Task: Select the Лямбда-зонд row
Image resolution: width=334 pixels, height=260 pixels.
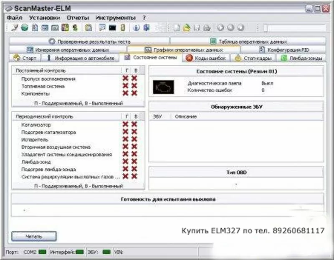Action: coord(78,162)
